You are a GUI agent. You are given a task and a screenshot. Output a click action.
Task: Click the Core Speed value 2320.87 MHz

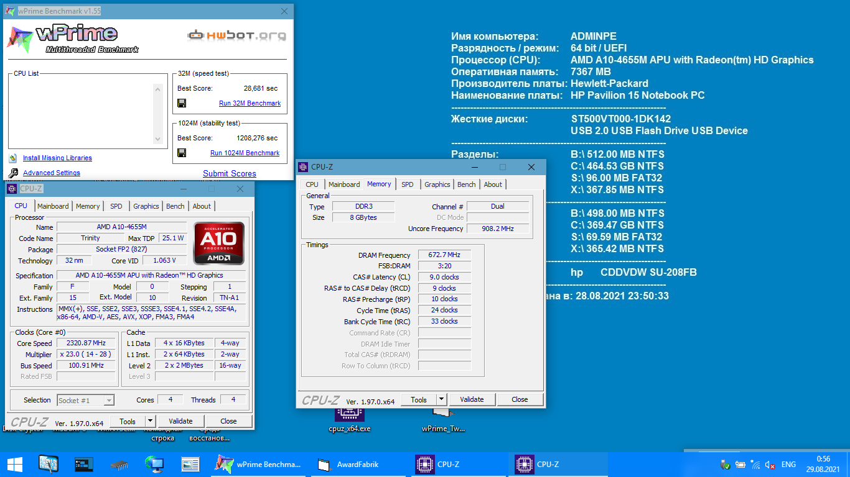[x=86, y=343]
